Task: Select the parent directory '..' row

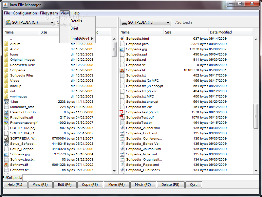Action: pyautogui.click(x=57, y=39)
